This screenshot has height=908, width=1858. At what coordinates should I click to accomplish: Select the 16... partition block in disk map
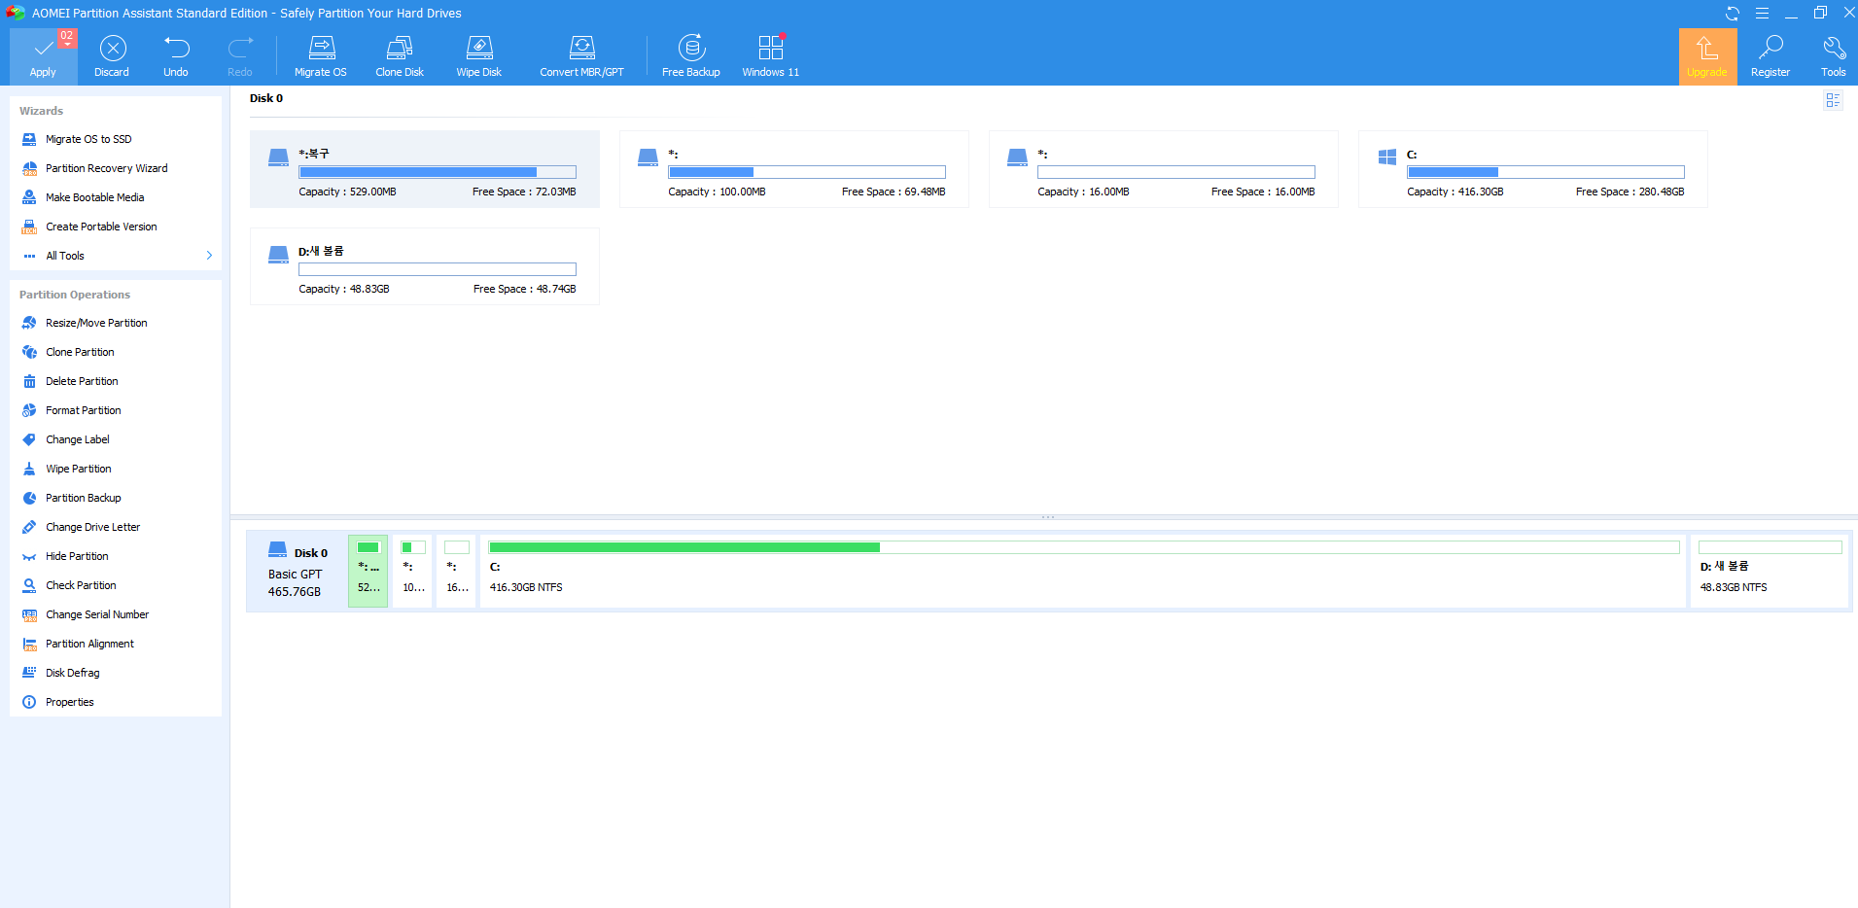pyautogui.click(x=457, y=572)
